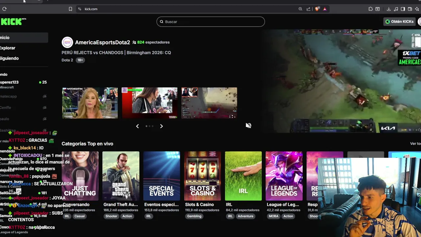
Task: Click the share icon in address bar
Action: coord(309,9)
